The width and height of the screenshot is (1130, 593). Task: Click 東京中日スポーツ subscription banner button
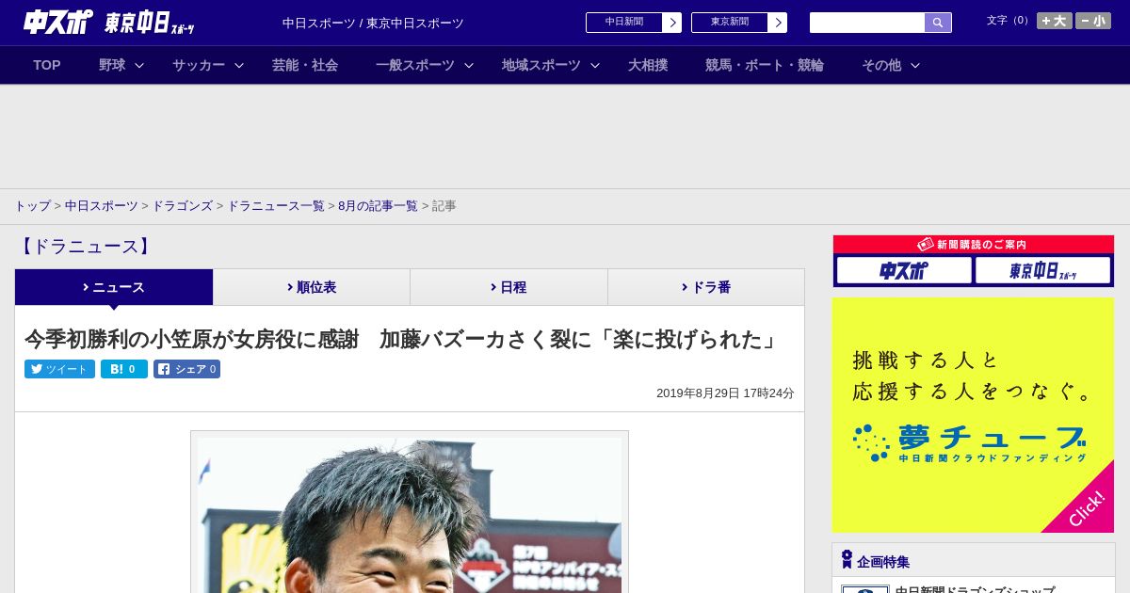click(x=1042, y=271)
